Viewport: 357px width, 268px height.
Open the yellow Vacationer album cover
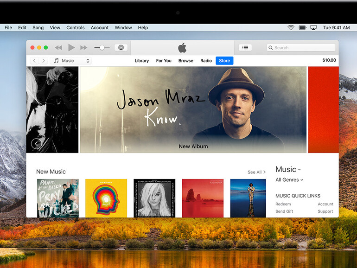point(106,198)
